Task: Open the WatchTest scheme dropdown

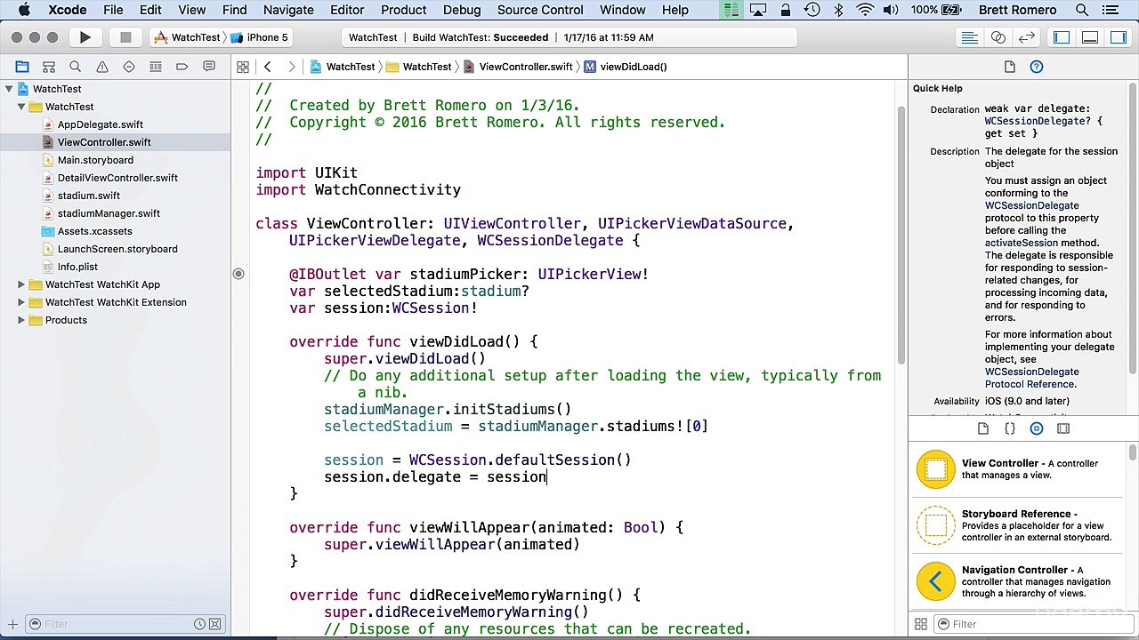Action: click(187, 37)
